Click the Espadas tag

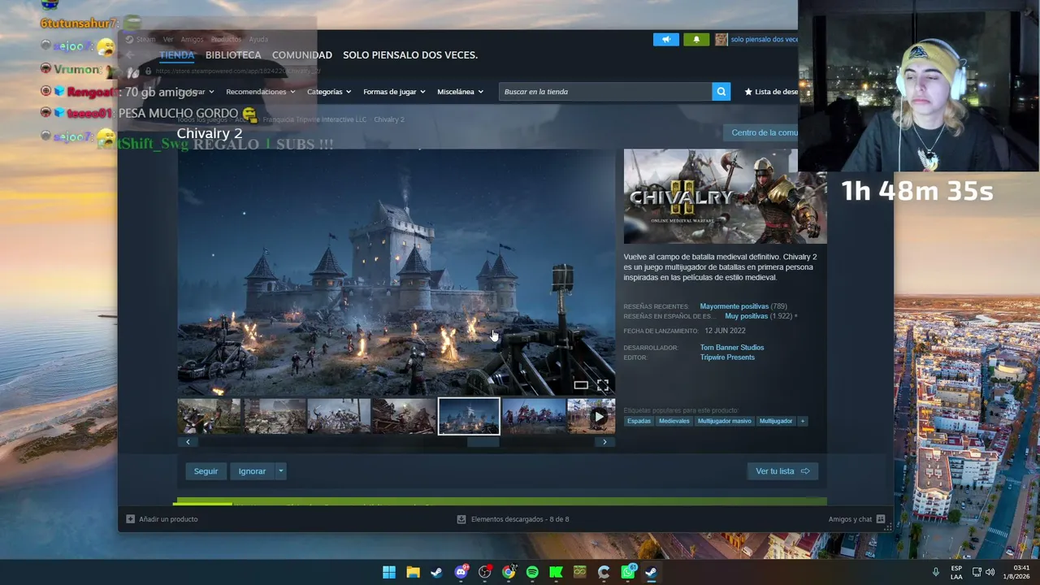[x=639, y=421]
